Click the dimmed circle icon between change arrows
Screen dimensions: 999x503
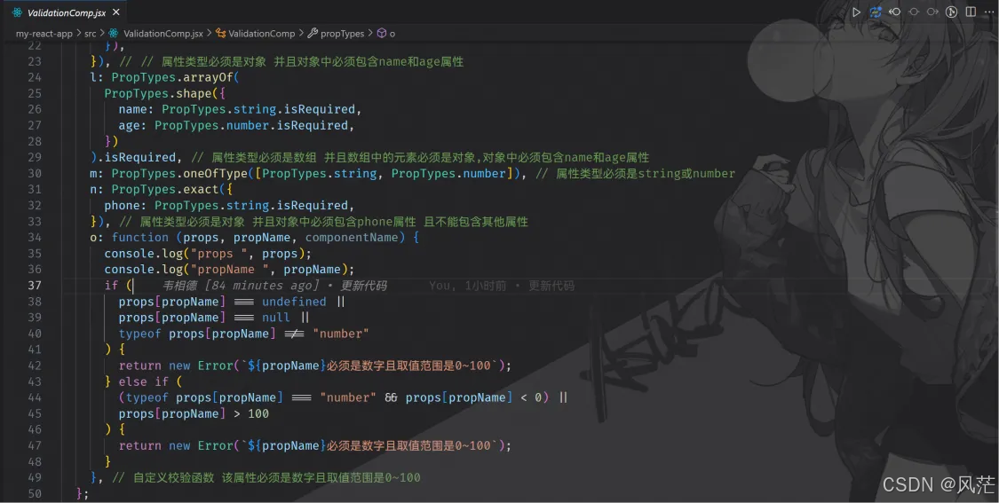pyautogui.click(x=914, y=12)
